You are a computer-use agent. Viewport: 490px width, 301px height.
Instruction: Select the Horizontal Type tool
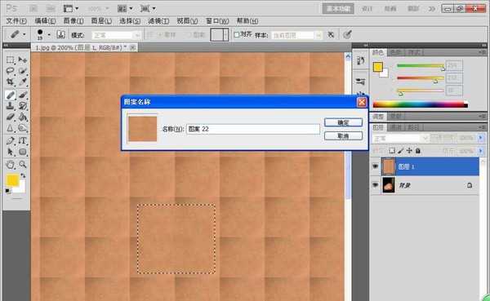tap(23, 140)
